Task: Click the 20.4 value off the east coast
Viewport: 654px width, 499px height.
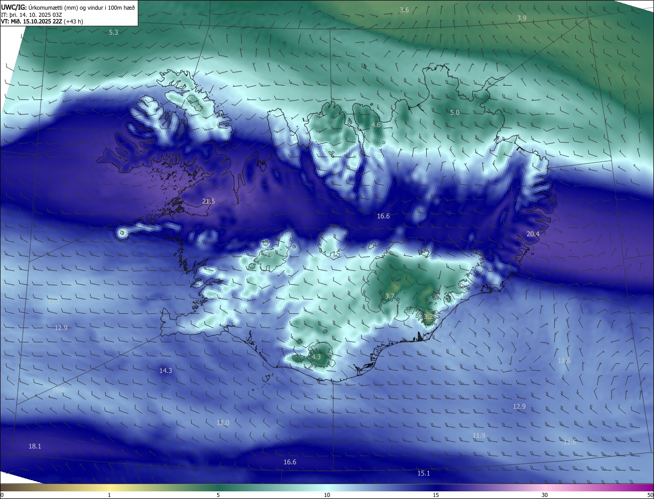Action: point(533,234)
